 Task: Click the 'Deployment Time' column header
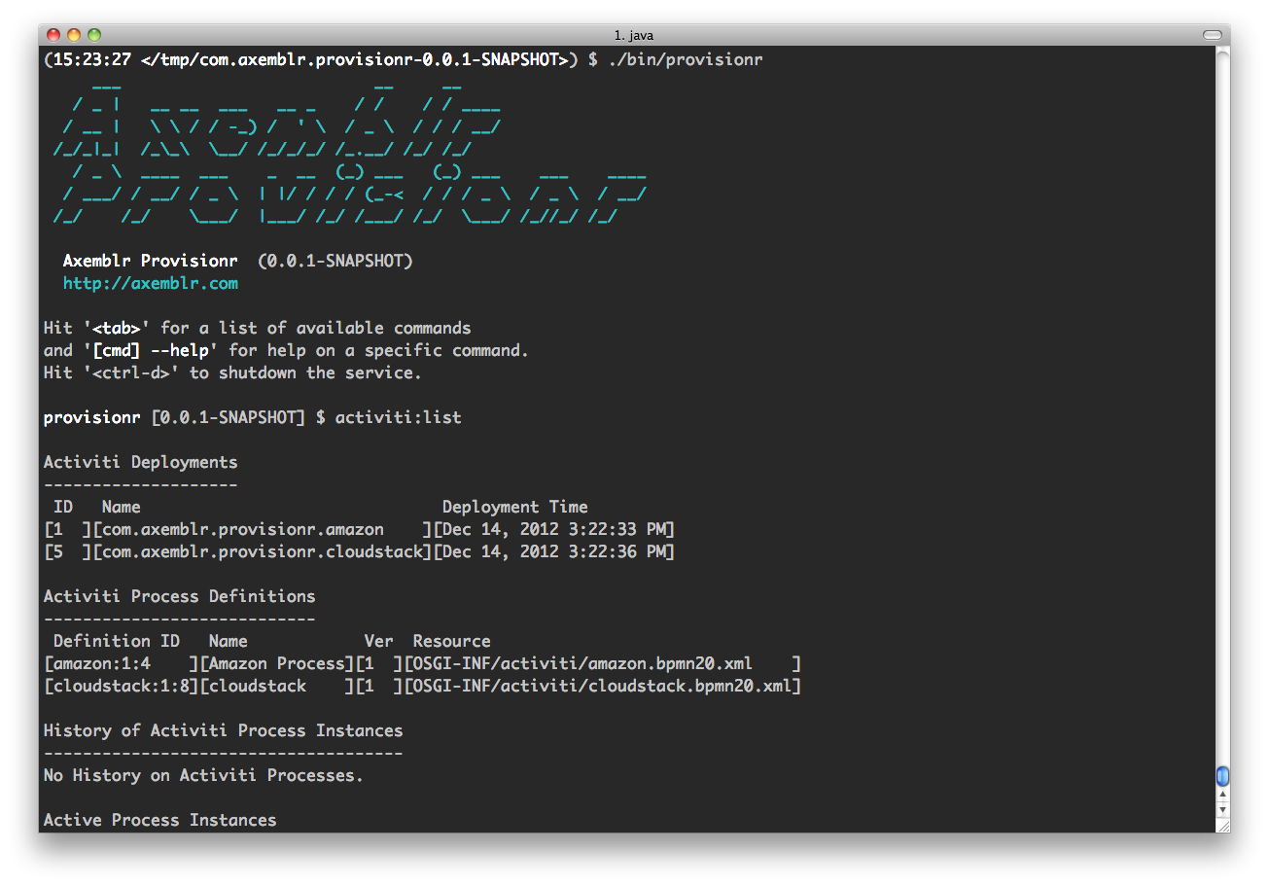[x=515, y=508]
